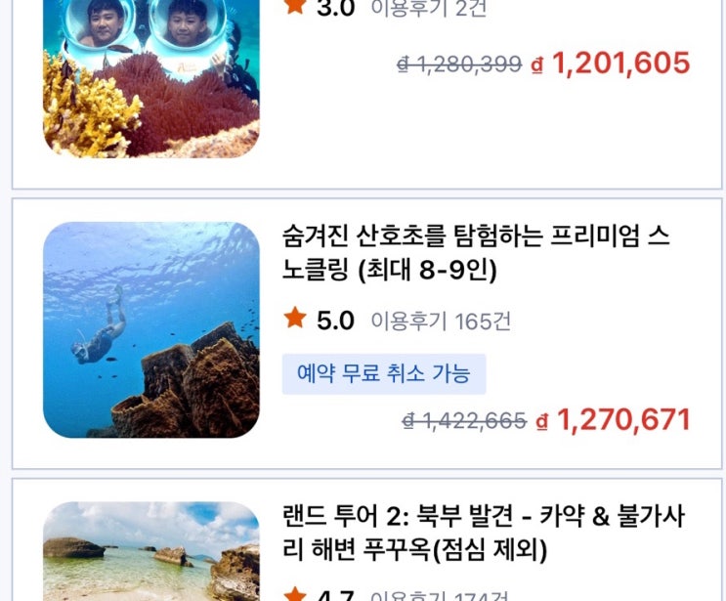726x601 pixels.
Task: Open the 숨겨진 산호초 프리미엄 스노클링 tour title
Action: point(476,252)
